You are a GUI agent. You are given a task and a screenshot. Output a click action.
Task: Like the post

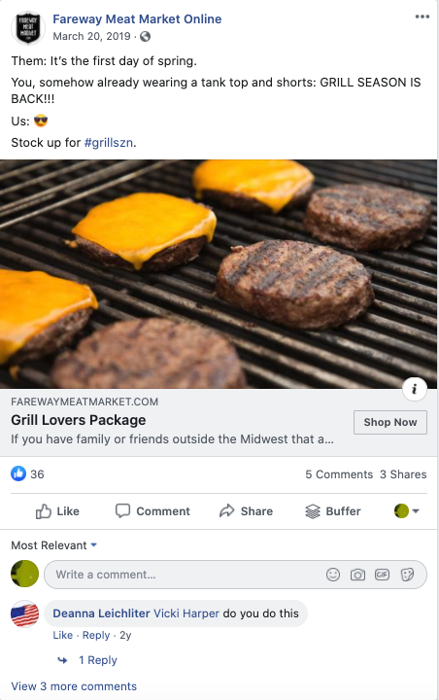point(57,511)
